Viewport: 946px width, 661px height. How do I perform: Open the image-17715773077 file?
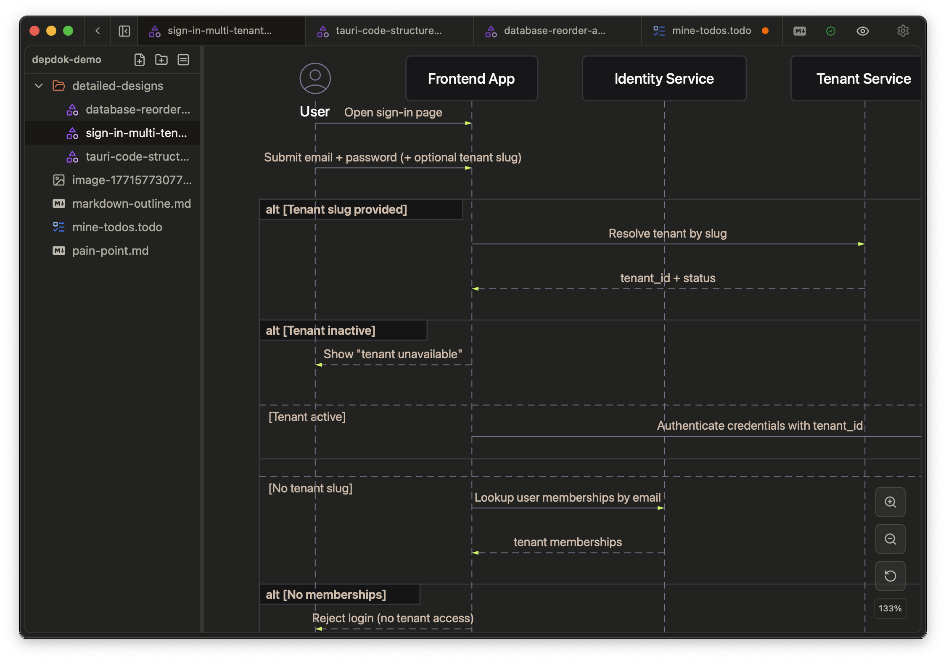coord(131,180)
